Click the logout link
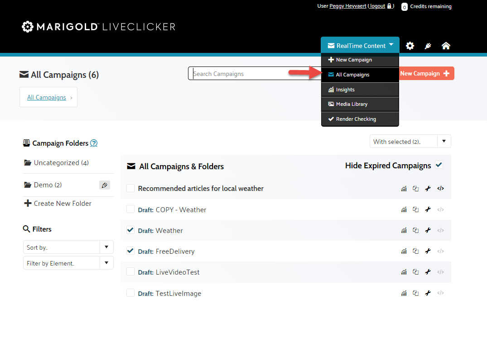The width and height of the screenshot is (487, 356). (377, 6)
